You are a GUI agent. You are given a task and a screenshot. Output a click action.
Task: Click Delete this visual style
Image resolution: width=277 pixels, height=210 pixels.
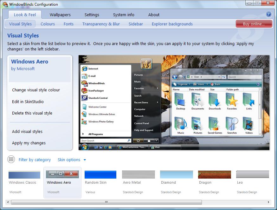[32, 113]
